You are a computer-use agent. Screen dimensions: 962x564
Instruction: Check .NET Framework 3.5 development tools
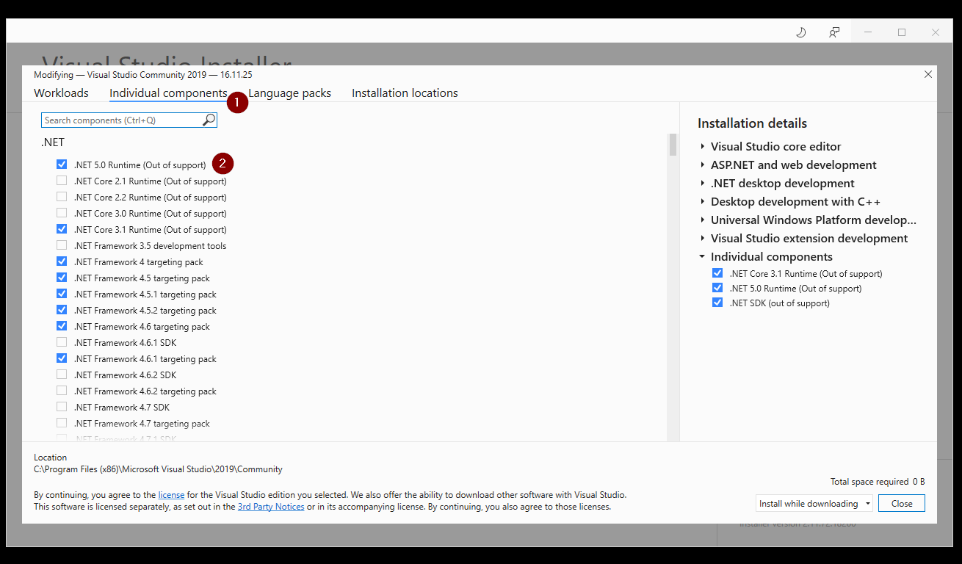62,245
